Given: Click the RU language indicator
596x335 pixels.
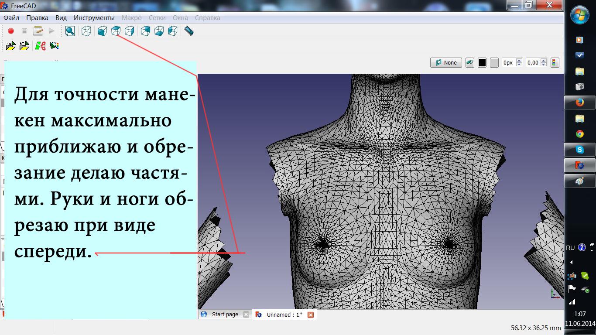Looking at the screenshot, I should point(570,248).
